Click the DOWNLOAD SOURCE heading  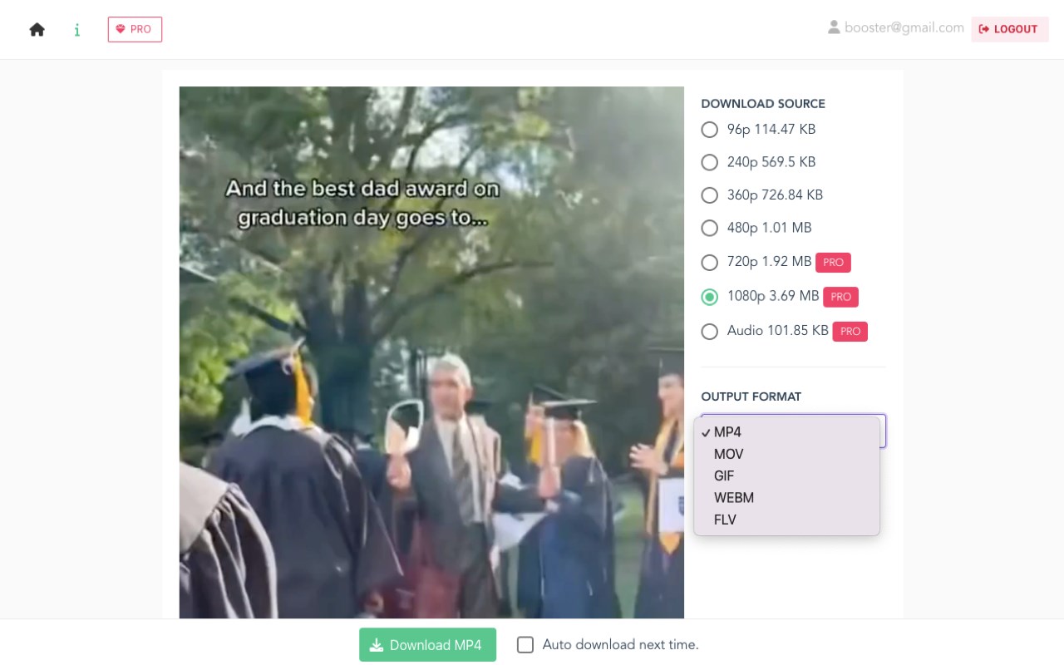[x=763, y=104]
